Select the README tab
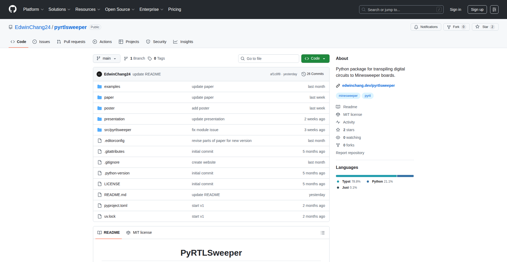This screenshot has width=507, height=262. pyautogui.click(x=109, y=233)
